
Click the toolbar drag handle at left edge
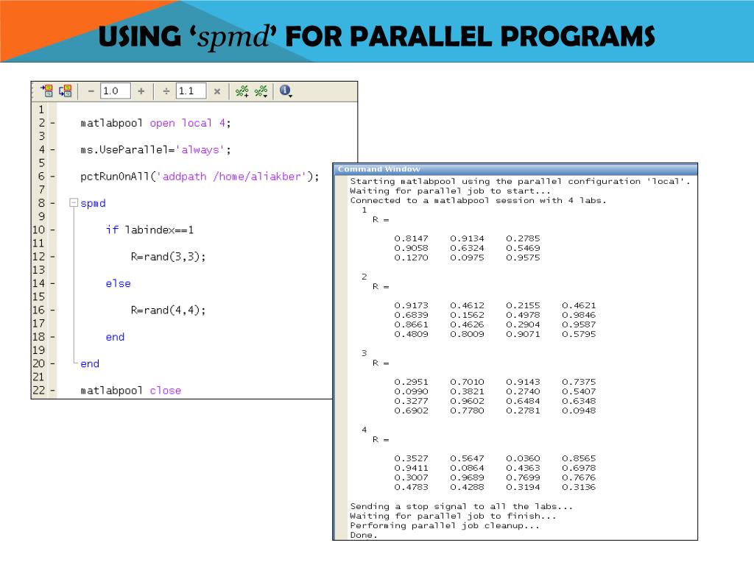point(33,91)
